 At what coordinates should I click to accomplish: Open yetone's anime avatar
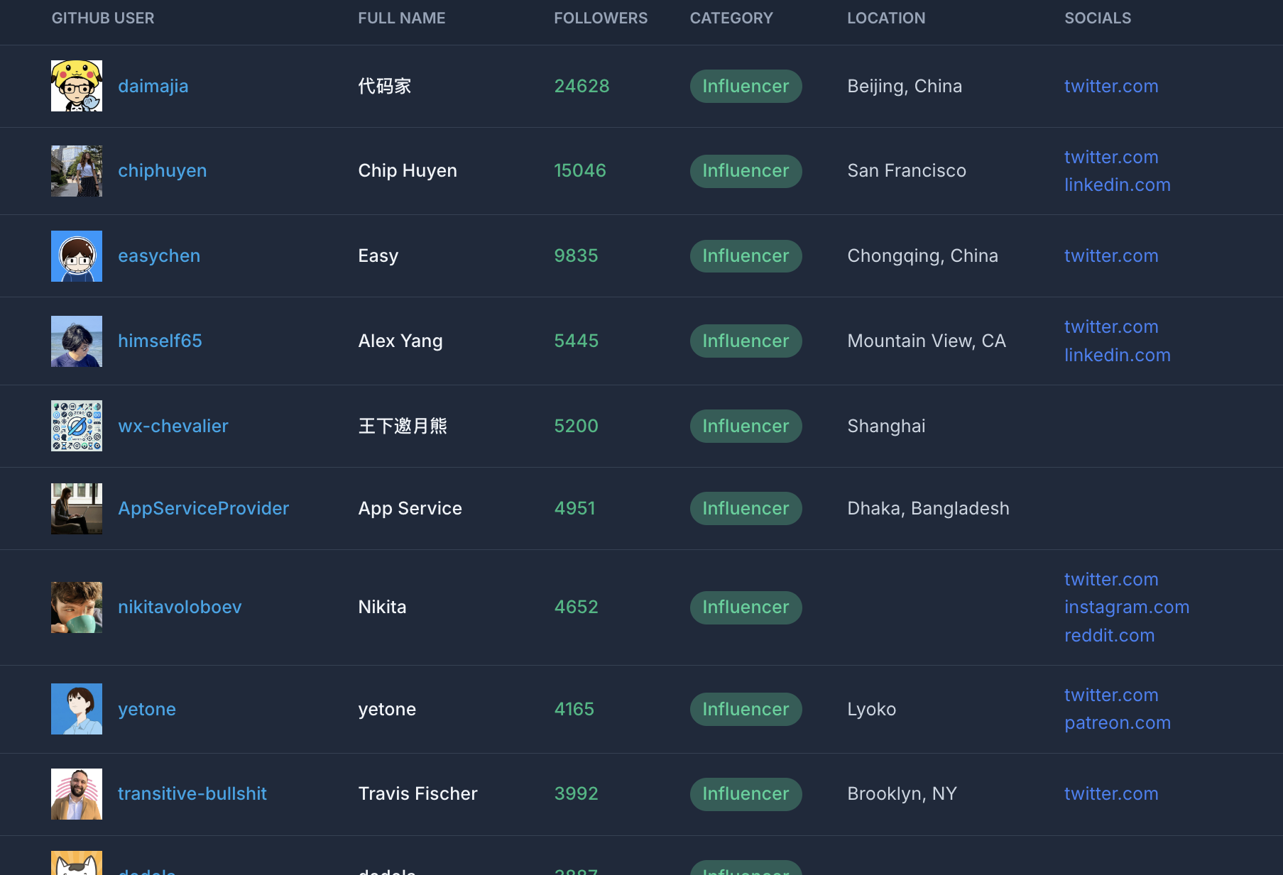(x=77, y=709)
